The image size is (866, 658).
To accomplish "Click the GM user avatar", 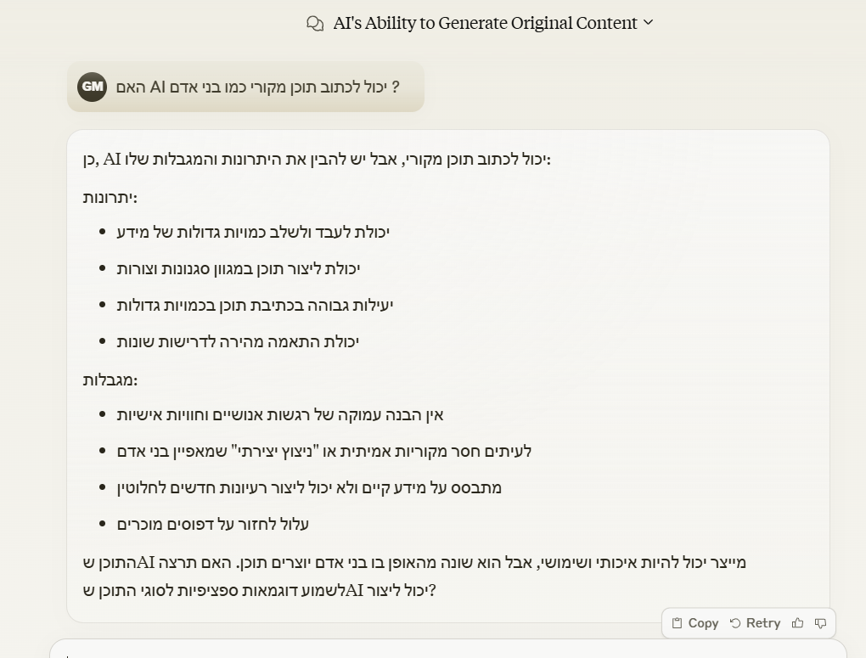I will tap(93, 87).
